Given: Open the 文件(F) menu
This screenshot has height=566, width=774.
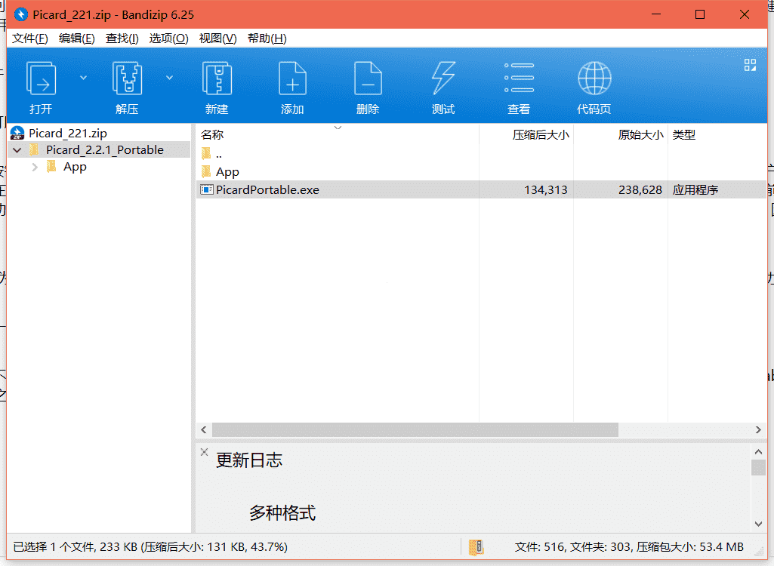Looking at the screenshot, I should 30,38.
